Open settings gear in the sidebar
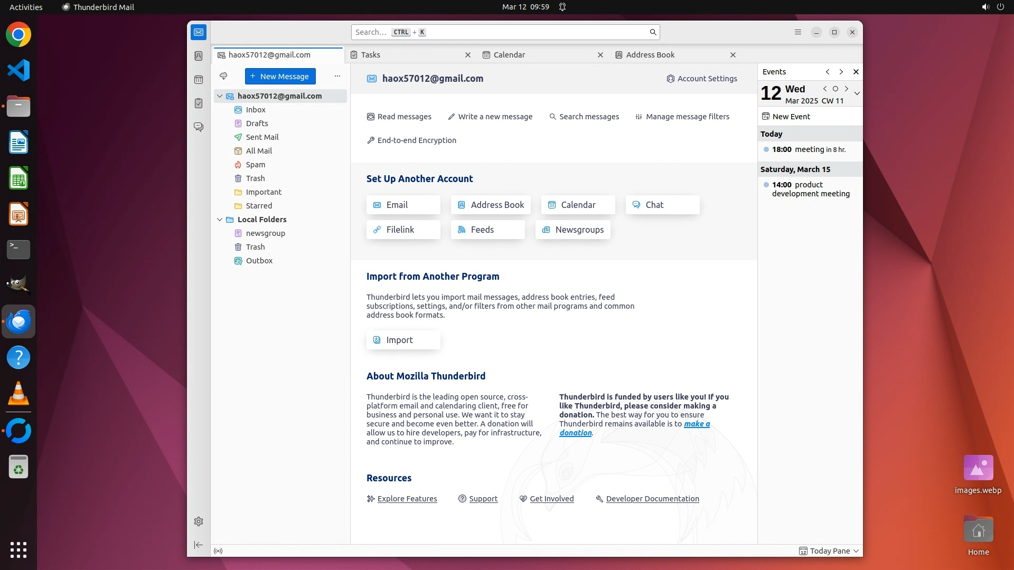Viewport: 1014px width, 570px height. click(199, 521)
